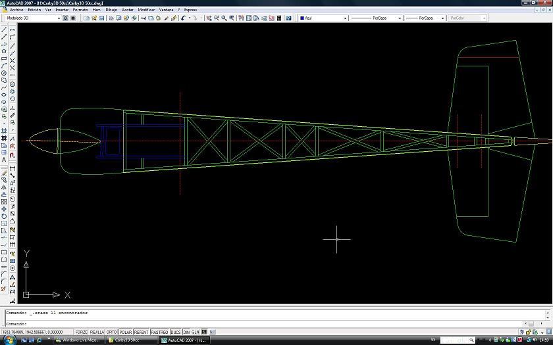Expand the first PorCapa linetype dropdown

point(399,18)
